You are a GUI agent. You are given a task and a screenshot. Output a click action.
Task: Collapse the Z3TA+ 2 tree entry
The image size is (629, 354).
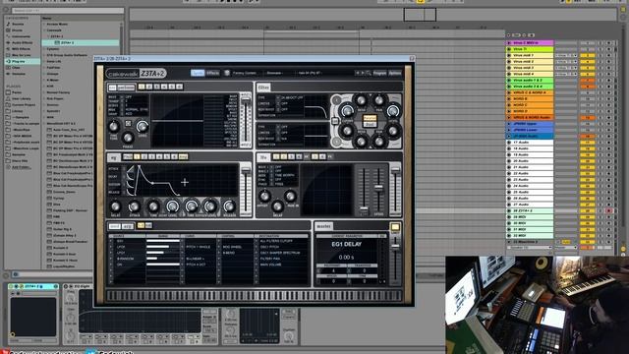[x=48, y=36]
